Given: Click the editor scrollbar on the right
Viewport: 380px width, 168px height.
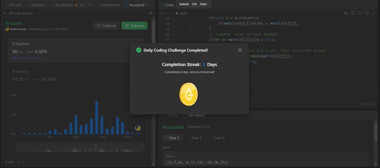Looking at the screenshot, I should coord(376,89).
